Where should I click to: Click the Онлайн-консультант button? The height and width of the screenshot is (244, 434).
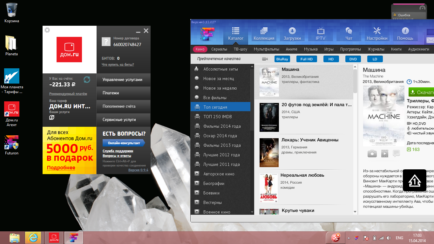(x=124, y=143)
